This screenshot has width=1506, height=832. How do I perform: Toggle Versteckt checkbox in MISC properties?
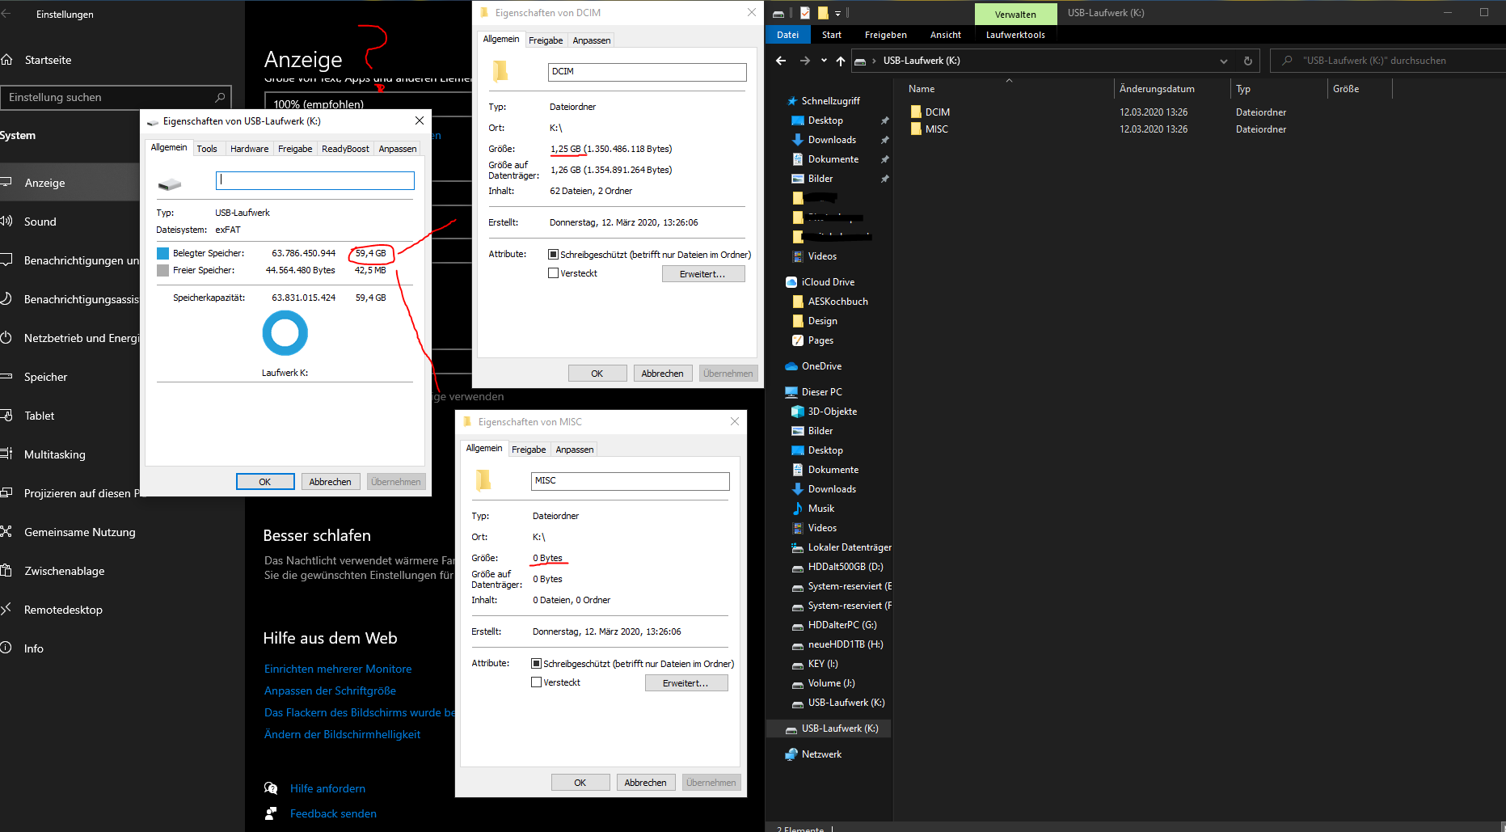tap(536, 682)
